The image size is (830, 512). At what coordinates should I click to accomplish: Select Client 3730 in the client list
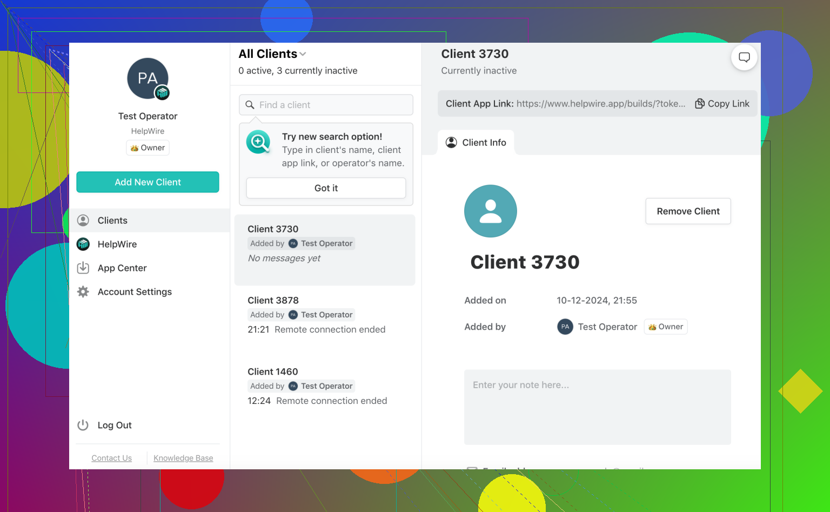point(325,250)
